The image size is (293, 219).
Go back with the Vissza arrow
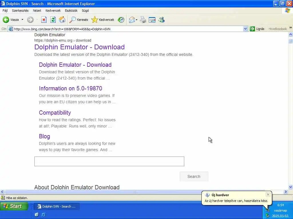[11, 20]
